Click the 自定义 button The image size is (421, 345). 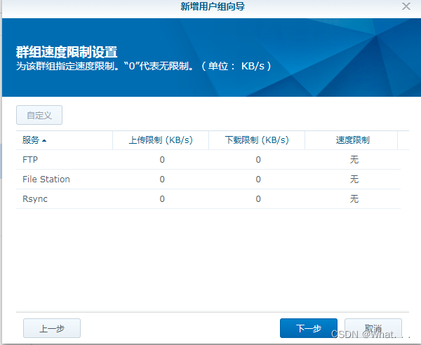[39, 115]
